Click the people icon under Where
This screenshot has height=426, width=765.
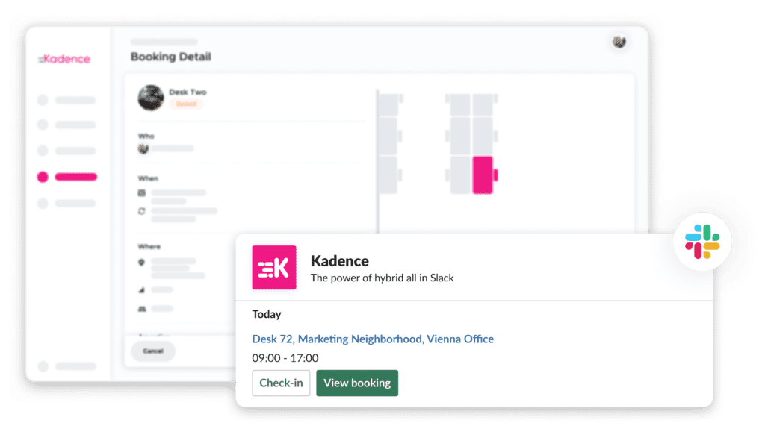(x=142, y=309)
